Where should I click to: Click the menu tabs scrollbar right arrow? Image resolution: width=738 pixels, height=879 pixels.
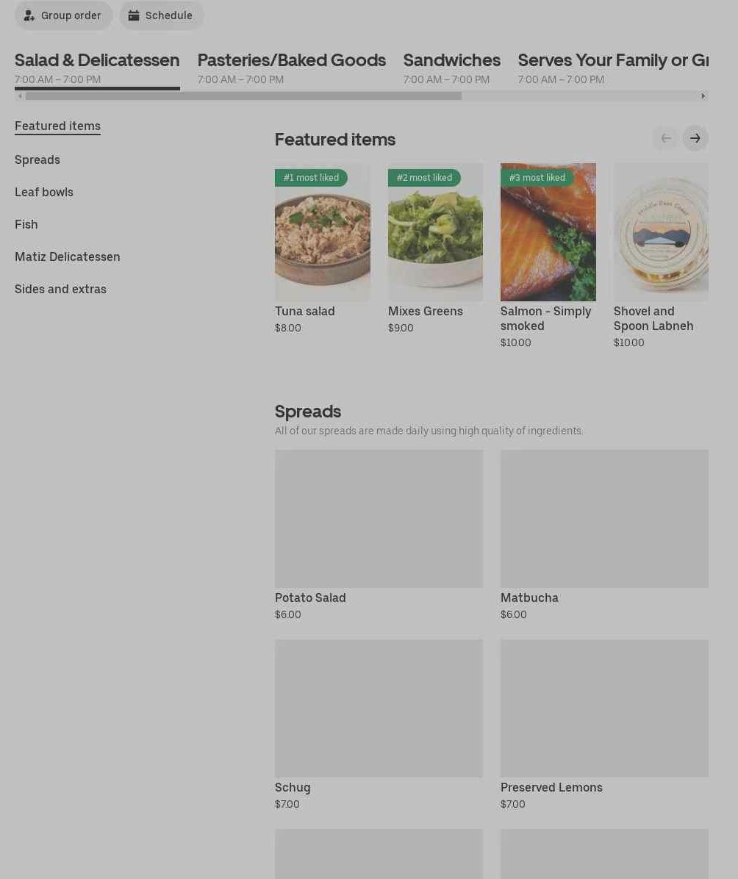703,96
